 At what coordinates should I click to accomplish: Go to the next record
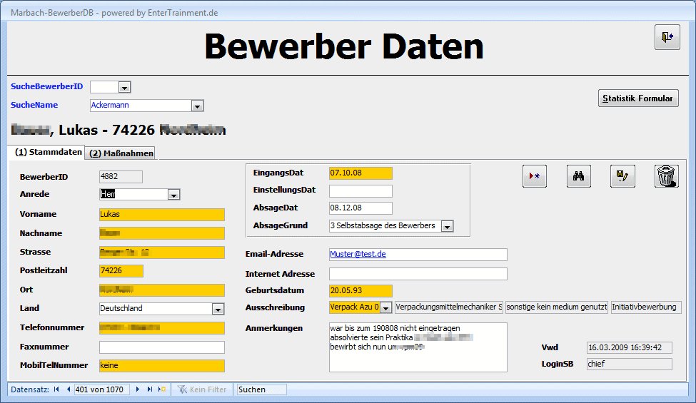138,389
